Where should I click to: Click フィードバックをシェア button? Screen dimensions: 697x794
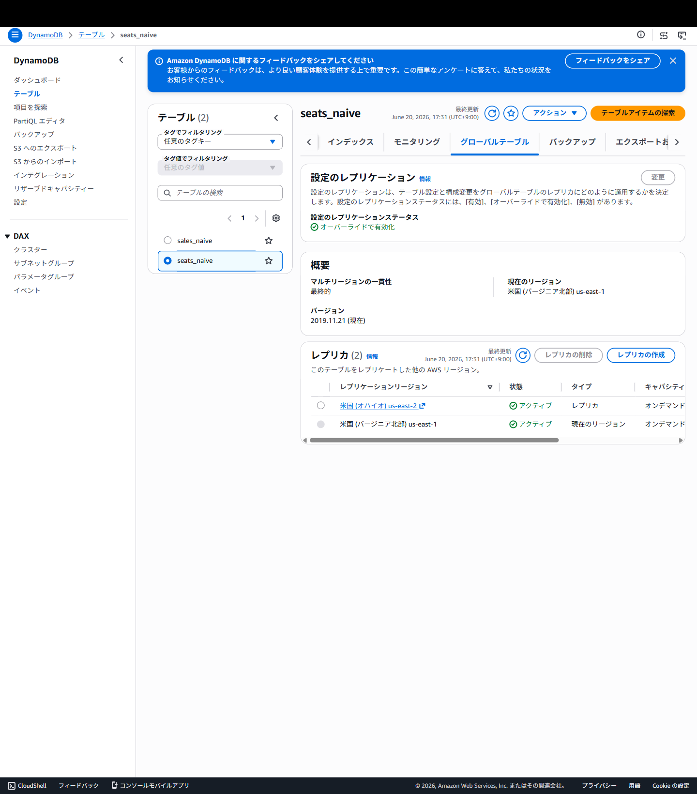612,61
